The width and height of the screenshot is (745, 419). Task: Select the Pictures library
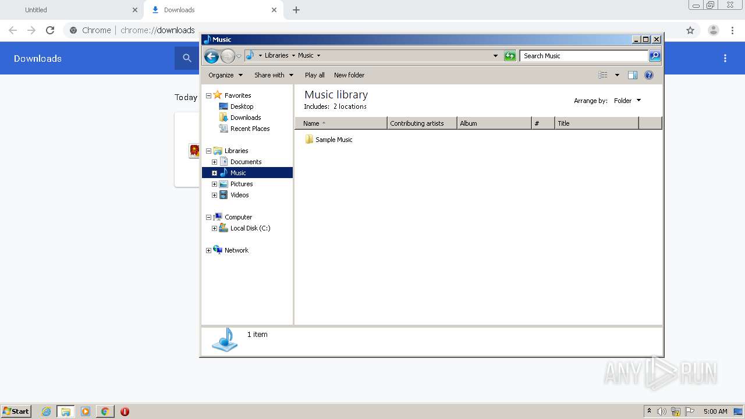[241, 184]
